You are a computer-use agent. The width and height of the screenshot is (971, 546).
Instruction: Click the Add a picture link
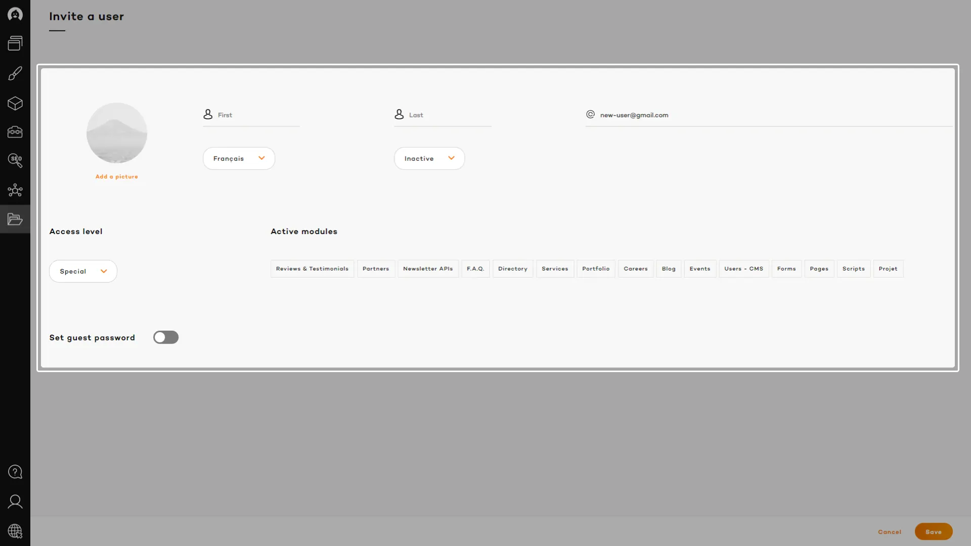click(116, 176)
